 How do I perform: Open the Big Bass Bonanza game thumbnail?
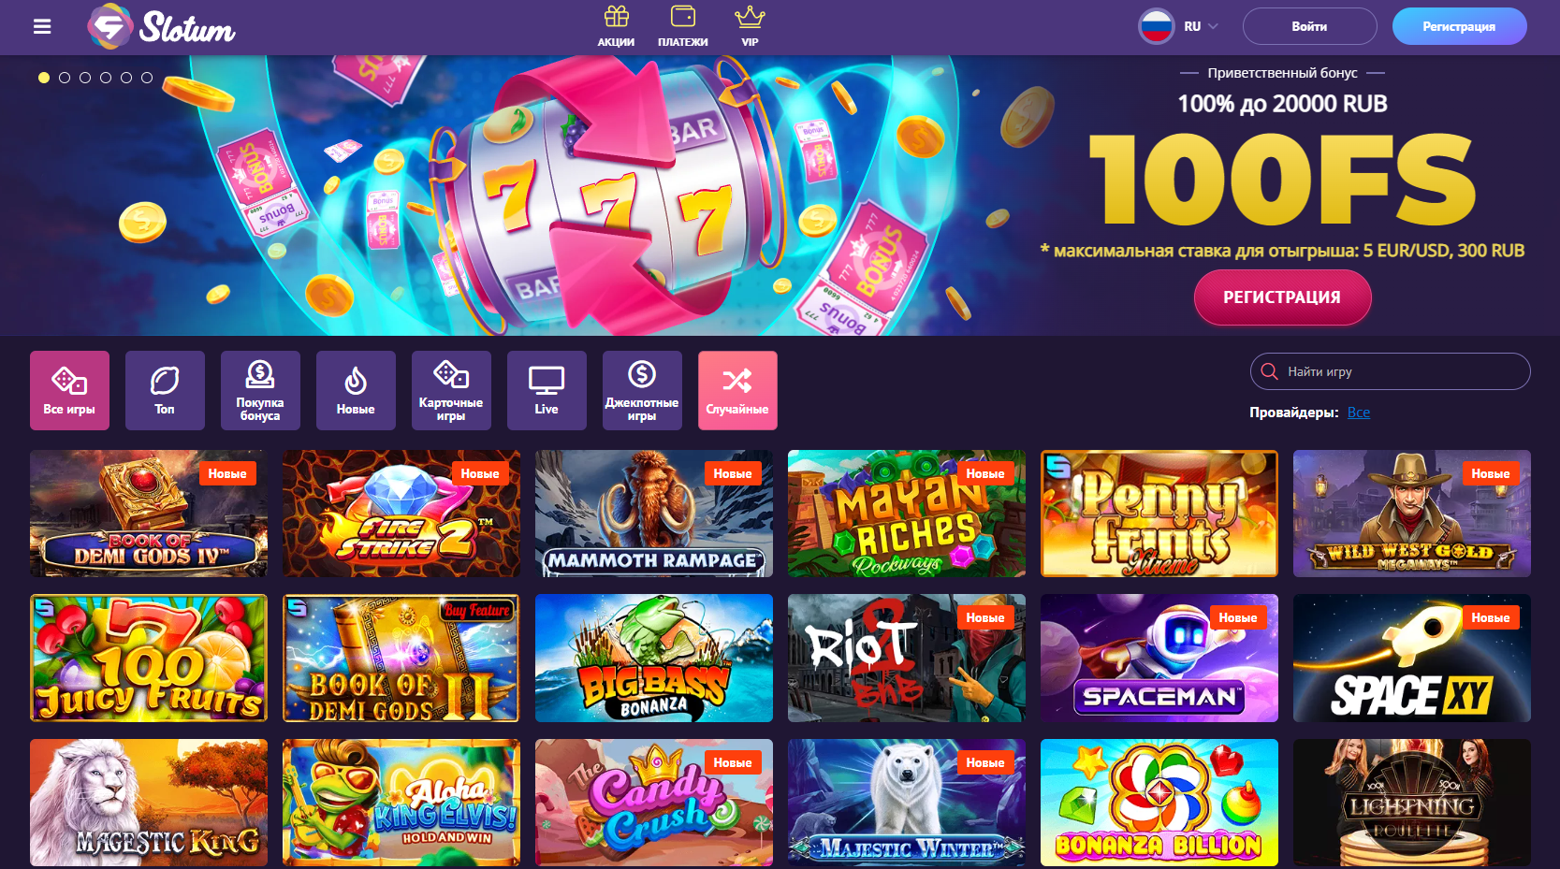654,658
